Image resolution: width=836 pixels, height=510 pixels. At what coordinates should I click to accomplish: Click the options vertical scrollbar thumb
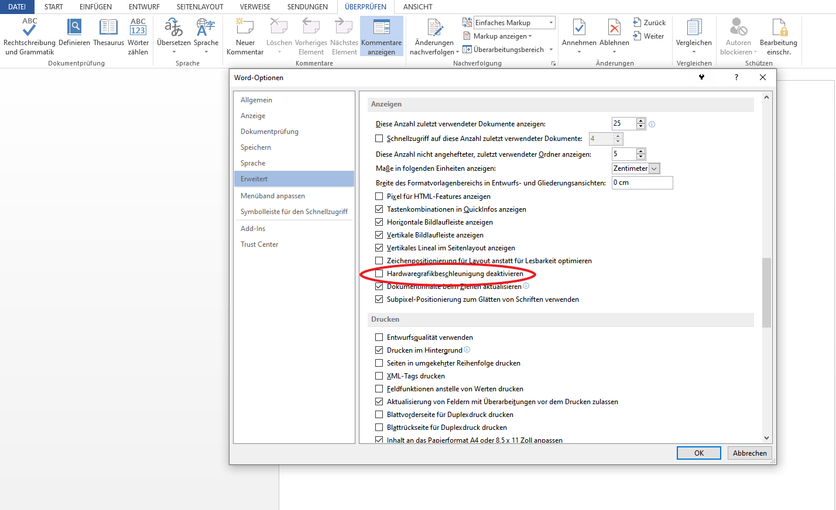tap(767, 292)
